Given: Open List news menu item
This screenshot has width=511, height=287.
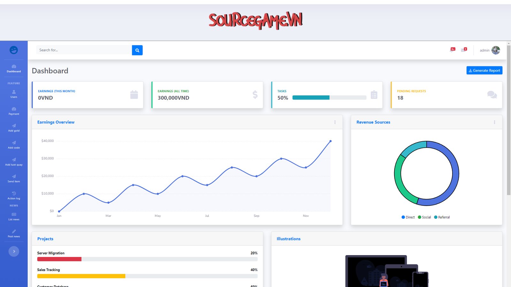Looking at the screenshot, I should pos(14,217).
